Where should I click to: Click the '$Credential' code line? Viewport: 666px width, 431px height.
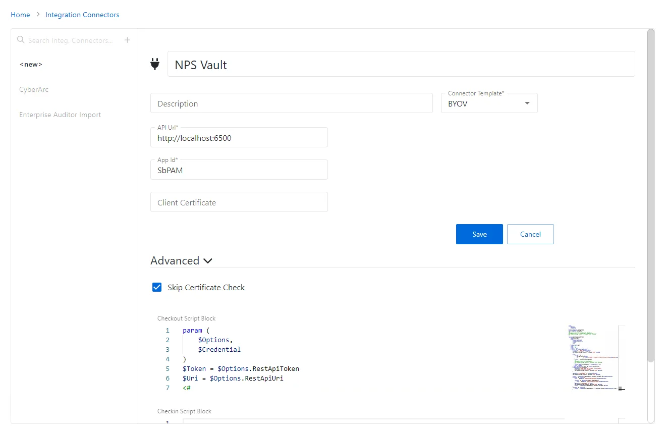pos(219,349)
